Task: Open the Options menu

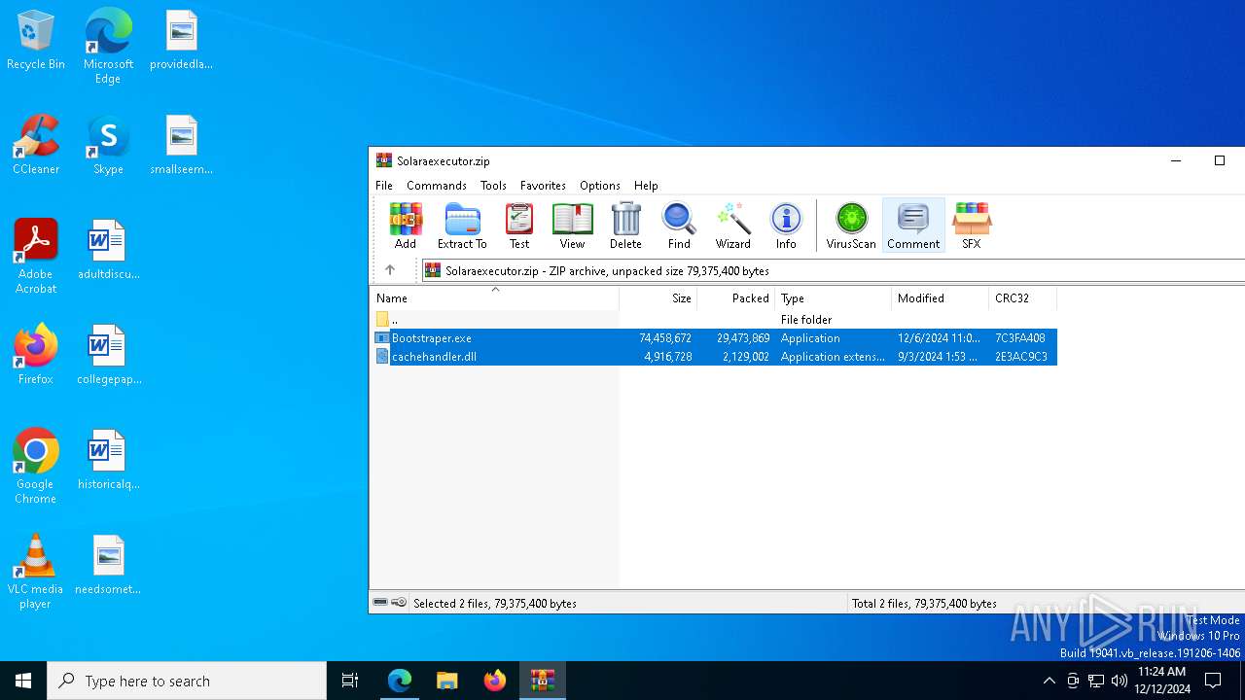Action: point(600,185)
